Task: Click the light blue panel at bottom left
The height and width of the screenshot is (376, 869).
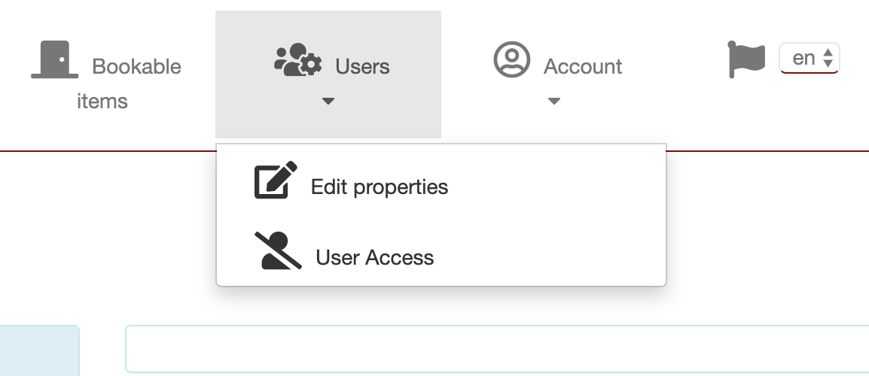Action: click(x=38, y=350)
